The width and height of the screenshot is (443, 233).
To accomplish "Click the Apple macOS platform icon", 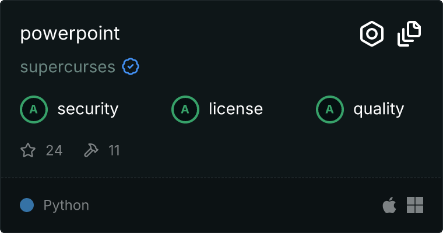I will click(x=389, y=205).
